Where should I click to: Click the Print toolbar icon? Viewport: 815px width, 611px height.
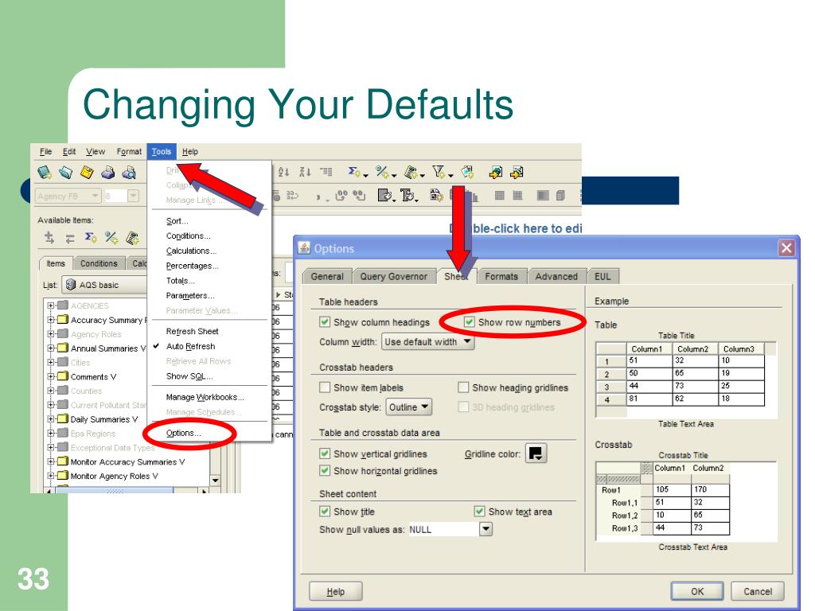tap(107, 172)
